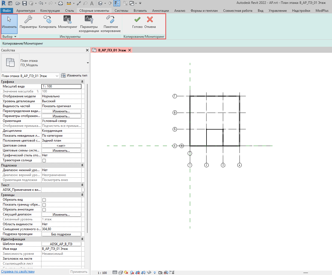Click Изменить тип button
This screenshot has height=275, width=332.
(74, 75)
